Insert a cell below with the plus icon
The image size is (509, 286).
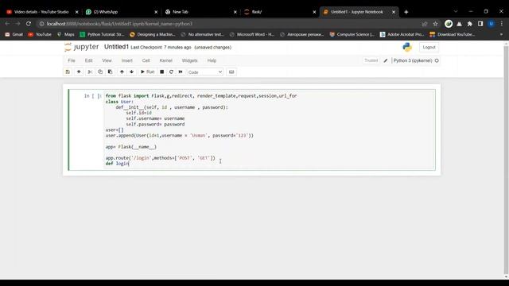(x=79, y=71)
